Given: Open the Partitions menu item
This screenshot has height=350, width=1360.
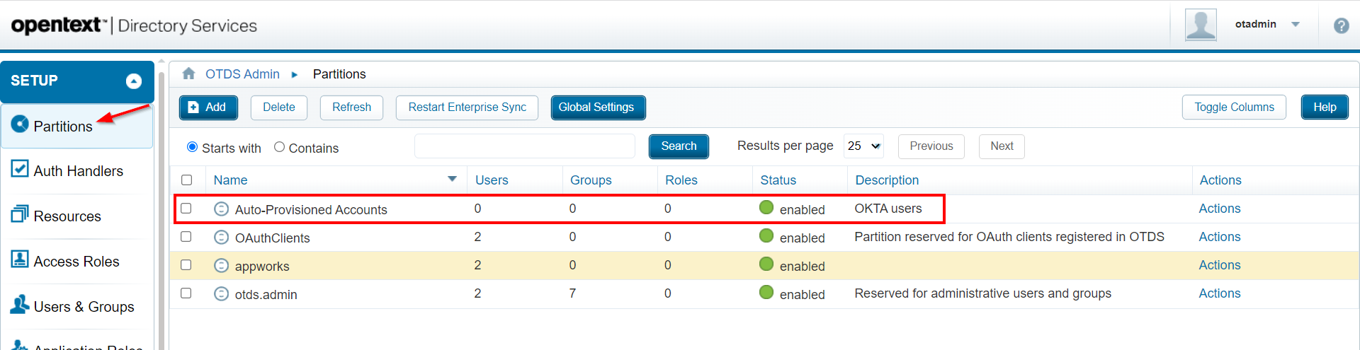Looking at the screenshot, I should (x=63, y=127).
